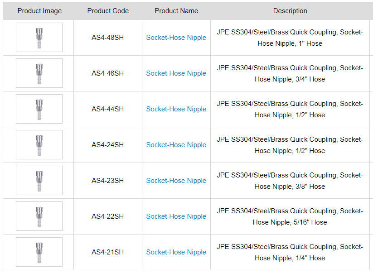Click the Product Image column header

pos(39,11)
